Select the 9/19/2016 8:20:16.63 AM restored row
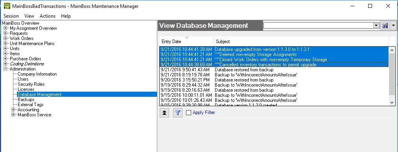Viewport: 398px width, 152px height. point(274,90)
